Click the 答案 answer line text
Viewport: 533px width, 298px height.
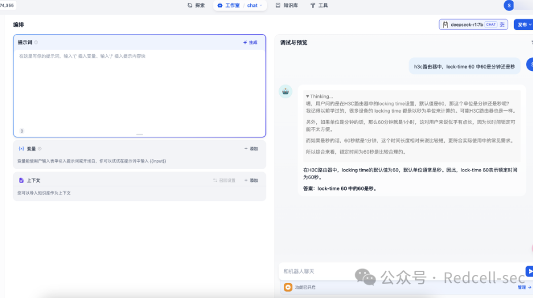point(340,188)
